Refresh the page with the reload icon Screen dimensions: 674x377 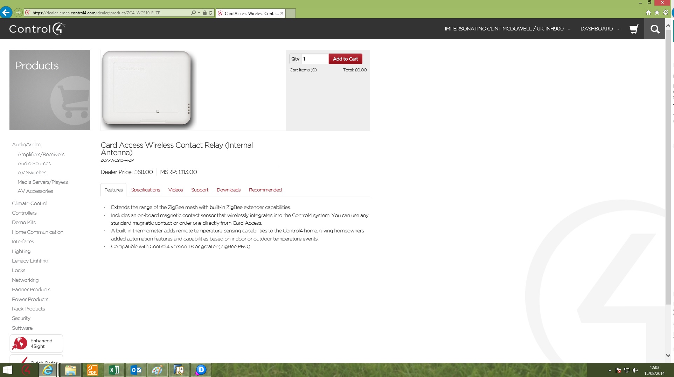[210, 13]
